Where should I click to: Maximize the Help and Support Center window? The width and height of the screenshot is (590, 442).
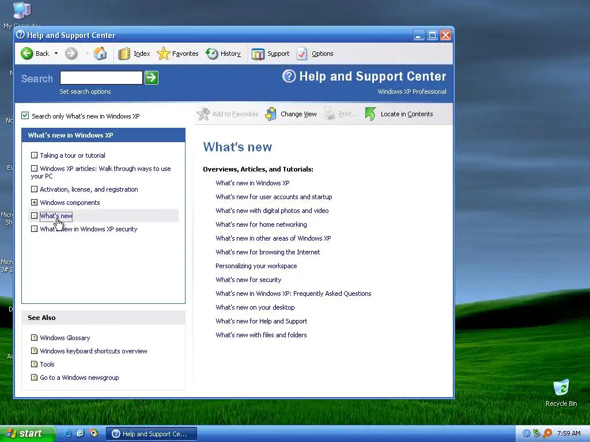[432, 35]
